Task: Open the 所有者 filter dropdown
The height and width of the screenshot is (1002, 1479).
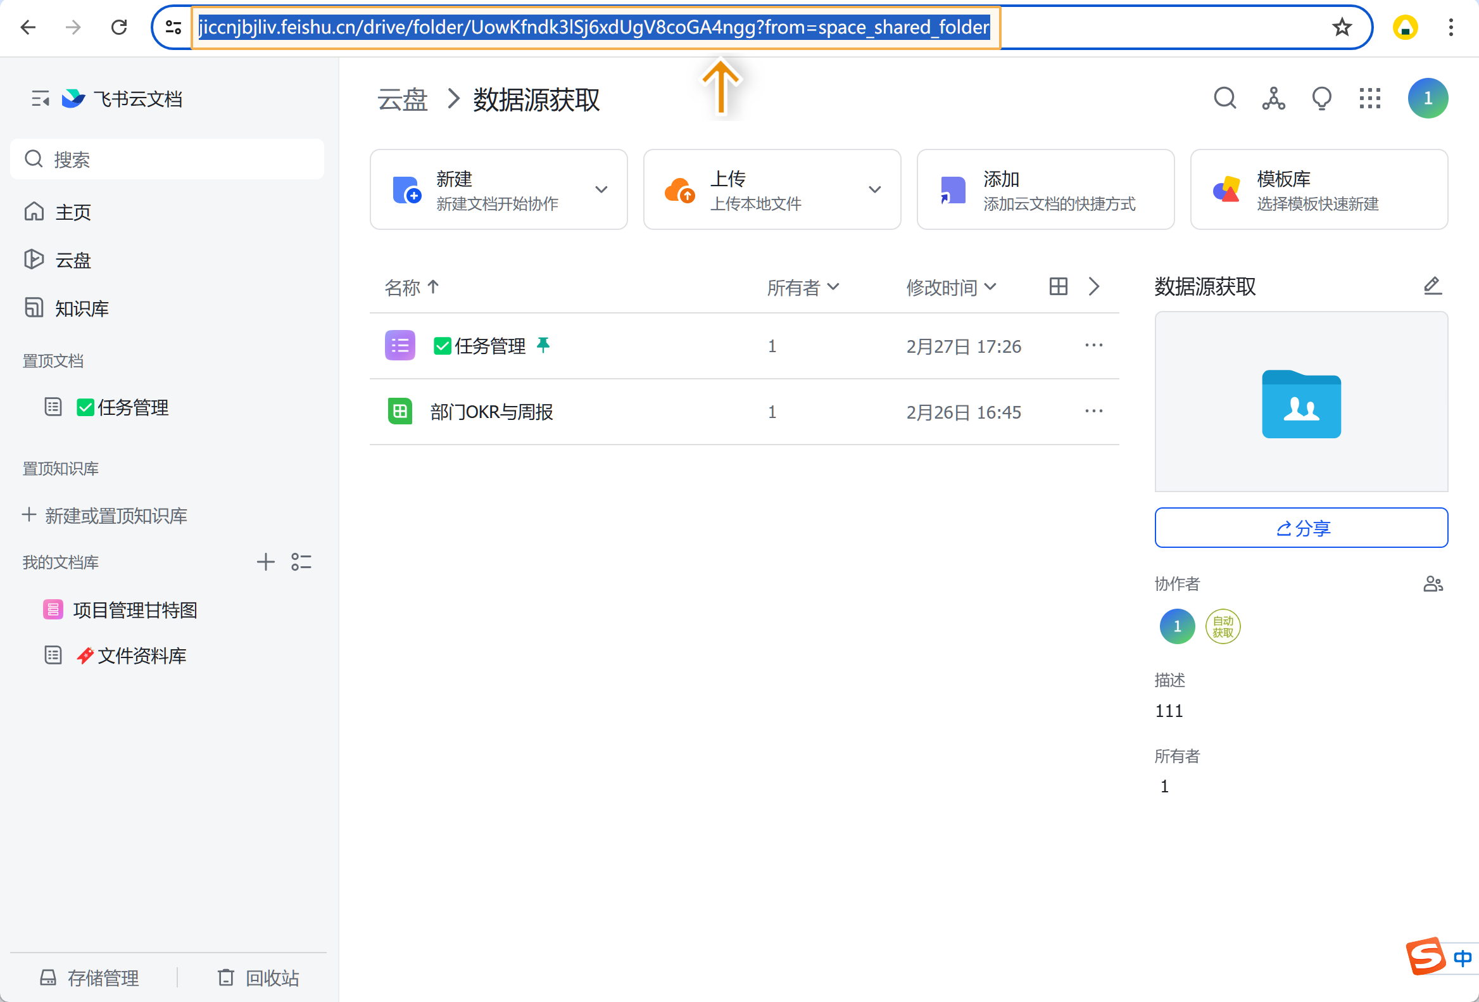Action: [x=803, y=288]
